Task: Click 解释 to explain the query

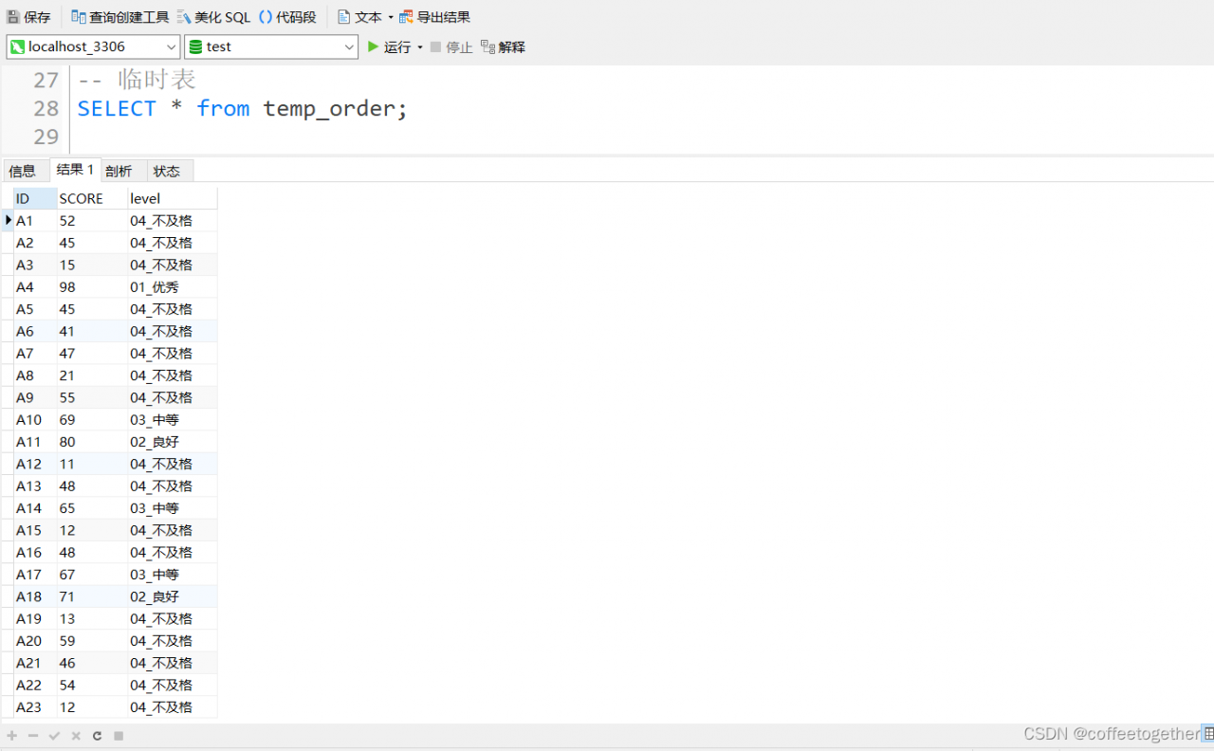Action: click(x=503, y=46)
